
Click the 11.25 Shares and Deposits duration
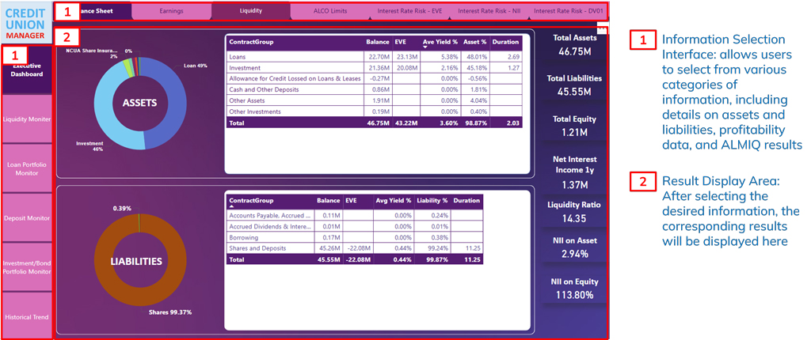click(466, 248)
